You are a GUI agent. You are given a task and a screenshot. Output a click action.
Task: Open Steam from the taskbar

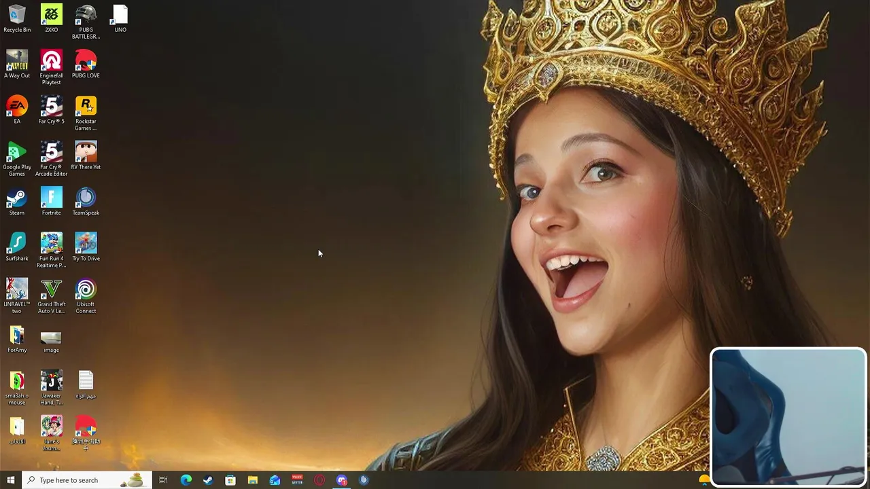tap(208, 480)
